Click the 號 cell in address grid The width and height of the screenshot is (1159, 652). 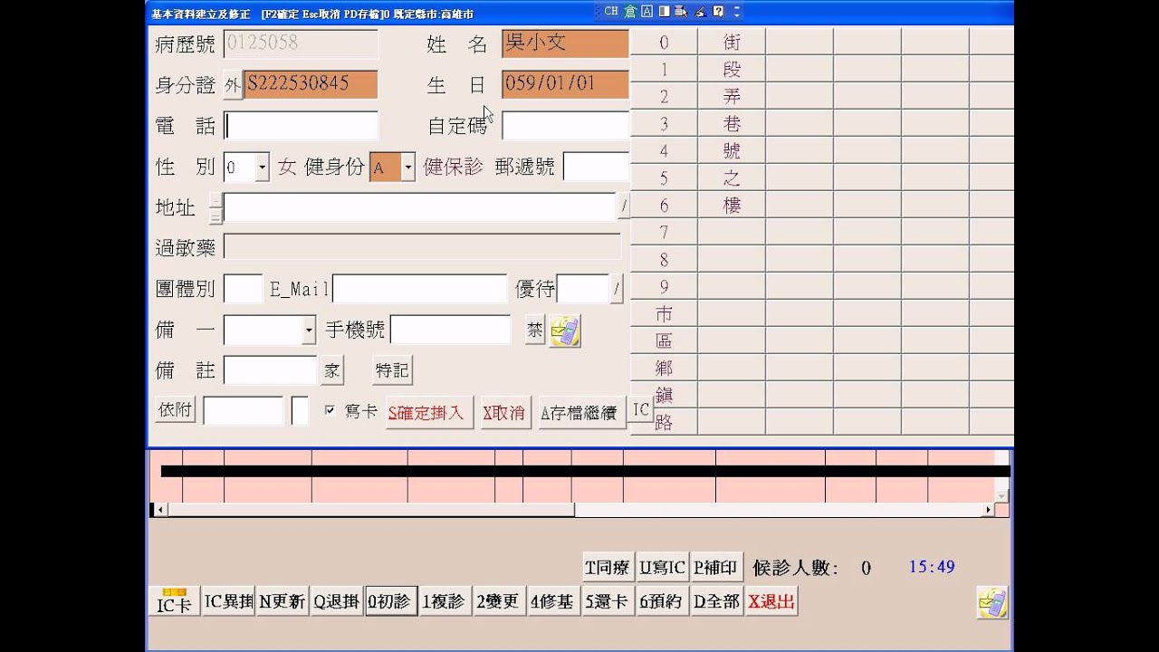732,150
